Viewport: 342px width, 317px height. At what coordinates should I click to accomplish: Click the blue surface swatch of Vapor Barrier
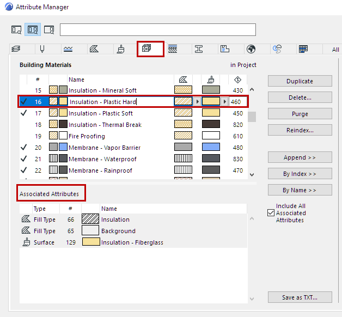point(211,147)
